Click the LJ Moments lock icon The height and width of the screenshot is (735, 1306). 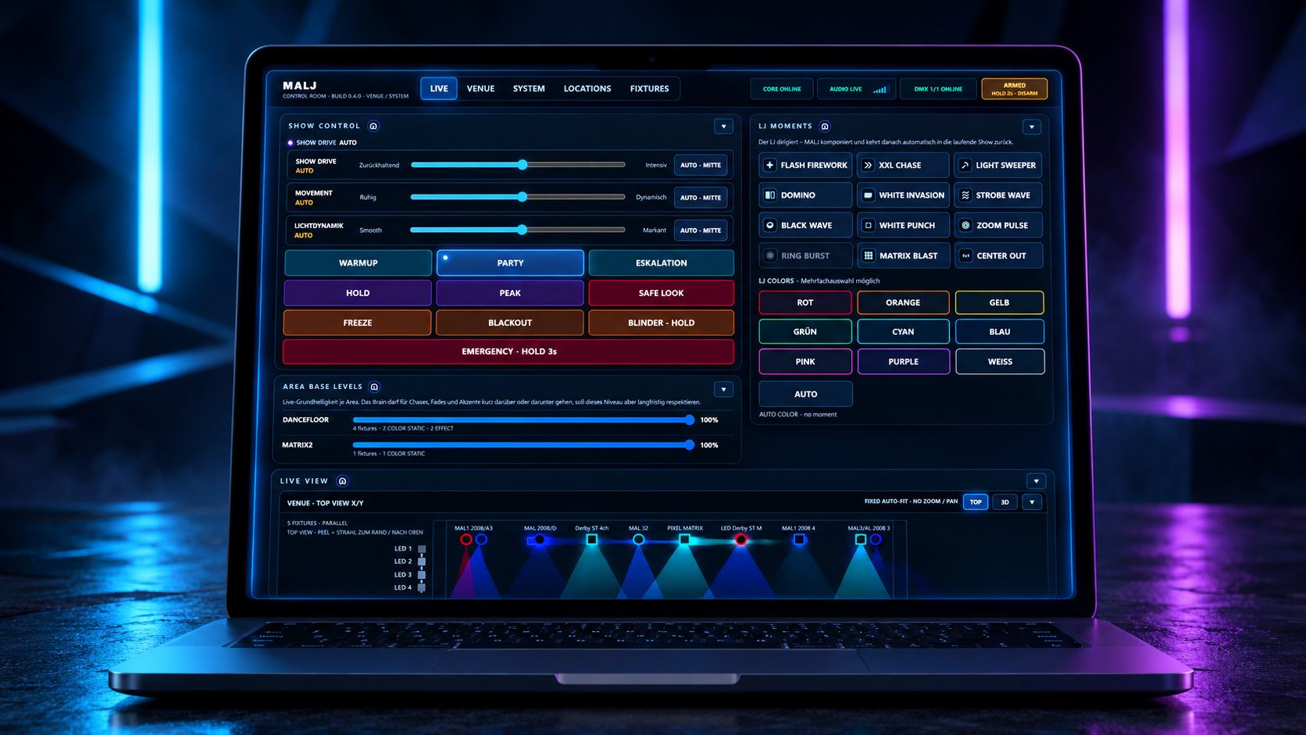825,126
